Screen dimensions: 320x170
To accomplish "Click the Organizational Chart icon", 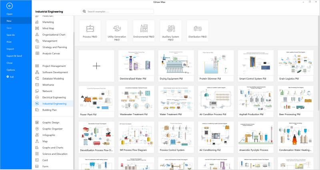I will coord(37,34).
